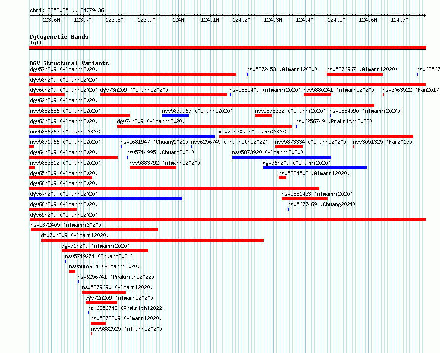Screen dimensions: 440x353
Task: Click nsv5882525 (Almarri2020) label
Action: (127, 329)
